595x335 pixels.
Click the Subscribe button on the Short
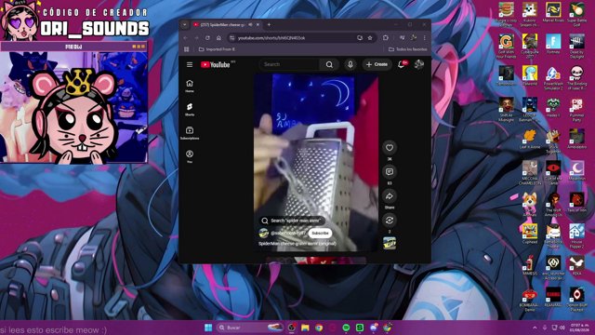coord(320,233)
